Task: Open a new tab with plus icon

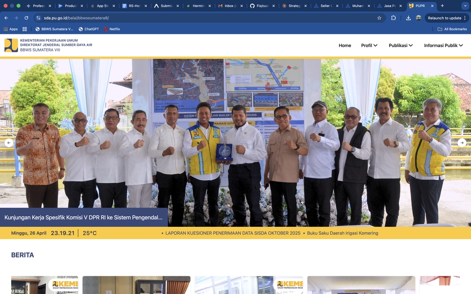Action: pyautogui.click(x=442, y=6)
